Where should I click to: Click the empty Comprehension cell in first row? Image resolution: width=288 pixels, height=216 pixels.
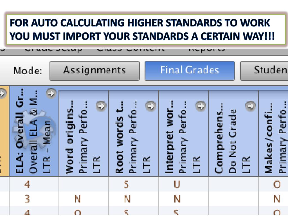point(233,184)
